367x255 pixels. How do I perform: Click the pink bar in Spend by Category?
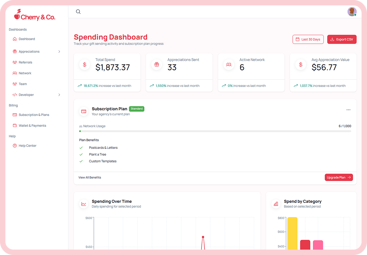point(318,245)
